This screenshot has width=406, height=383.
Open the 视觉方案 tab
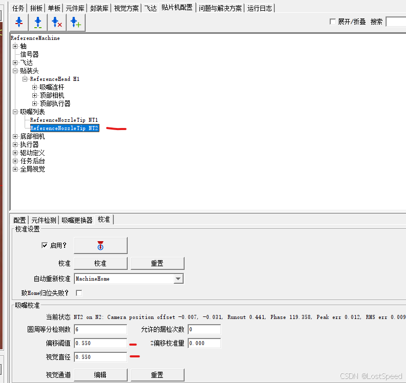pos(126,8)
